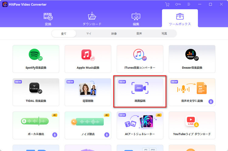The image size is (228, 151).
Task: Click the 背景削除 label
Action: (88, 101)
